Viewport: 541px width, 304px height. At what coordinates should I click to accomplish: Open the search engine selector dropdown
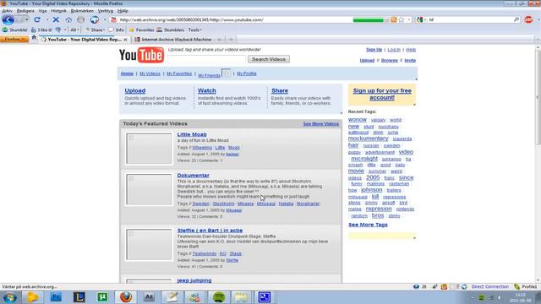pos(420,19)
